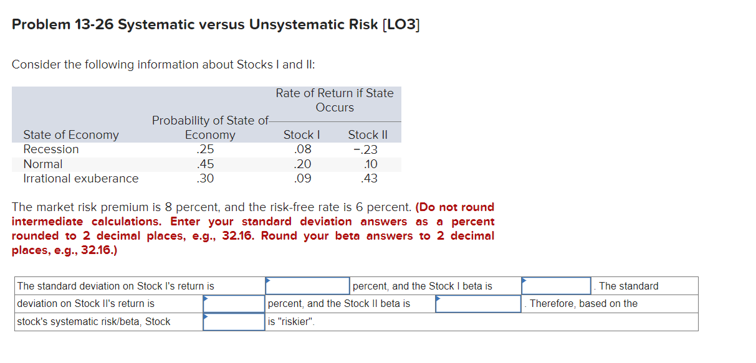This screenshot has width=756, height=363.
Task: Click the Recession row in the table
Action: [x=51, y=149]
